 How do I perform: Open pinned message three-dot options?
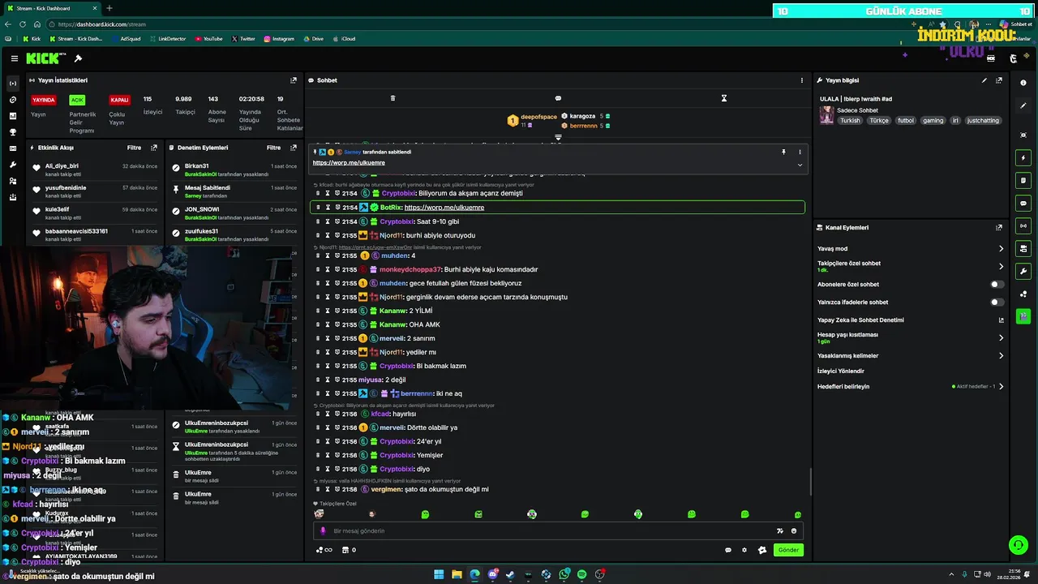pyautogui.click(x=800, y=152)
